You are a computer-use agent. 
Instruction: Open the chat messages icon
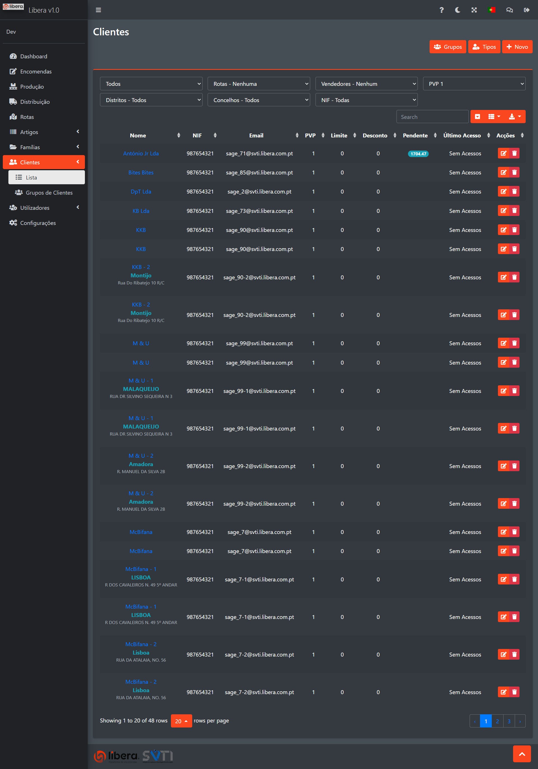point(509,10)
